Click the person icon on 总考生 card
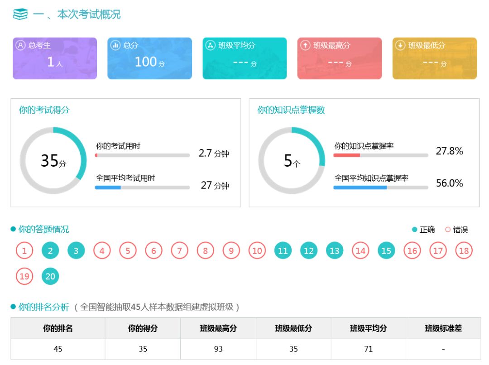 [x=20, y=45]
